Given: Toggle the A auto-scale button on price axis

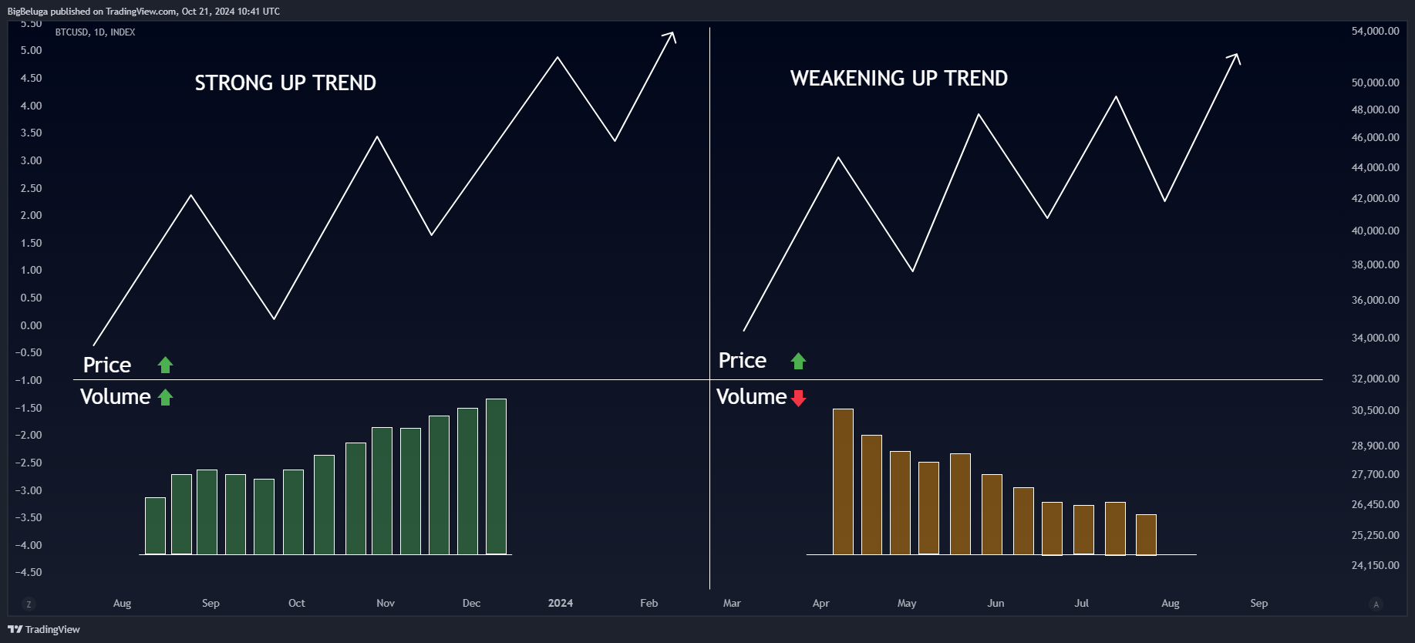Looking at the screenshot, I should (x=1376, y=604).
